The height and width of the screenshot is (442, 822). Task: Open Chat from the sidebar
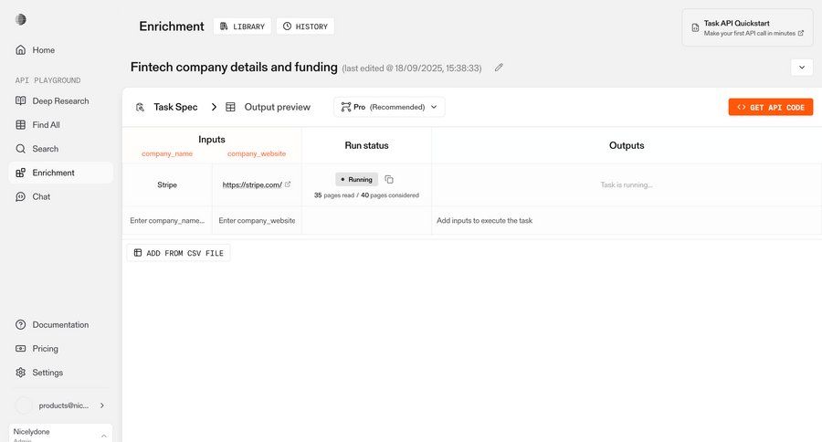[41, 196]
